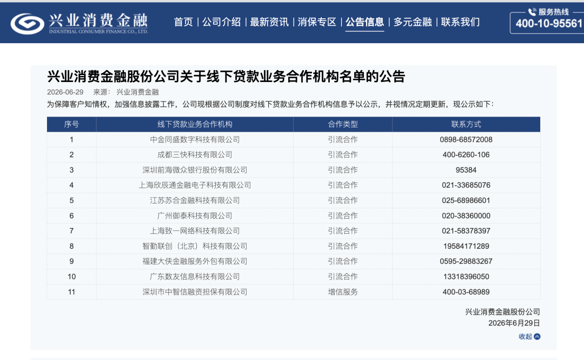
Task: Open the 消保专区 navigation item
Action: [316, 22]
